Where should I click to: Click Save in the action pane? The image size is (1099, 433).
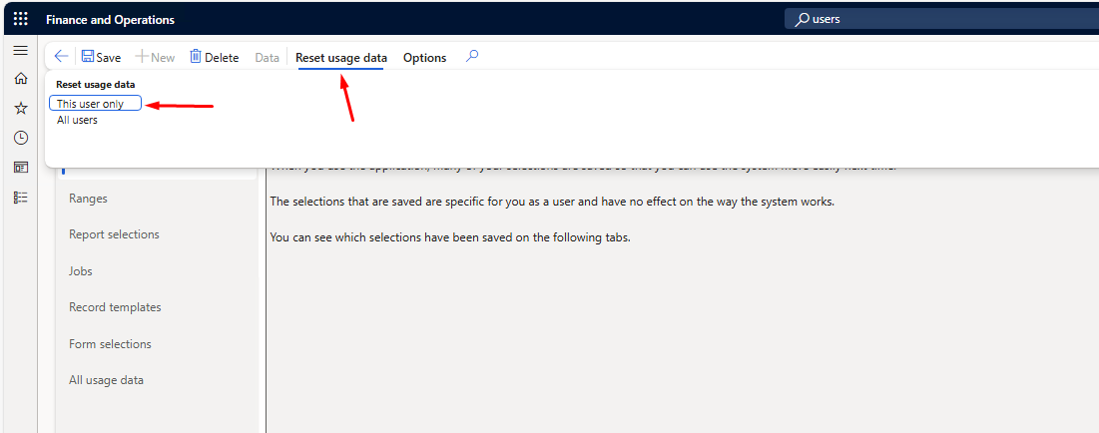coord(101,58)
